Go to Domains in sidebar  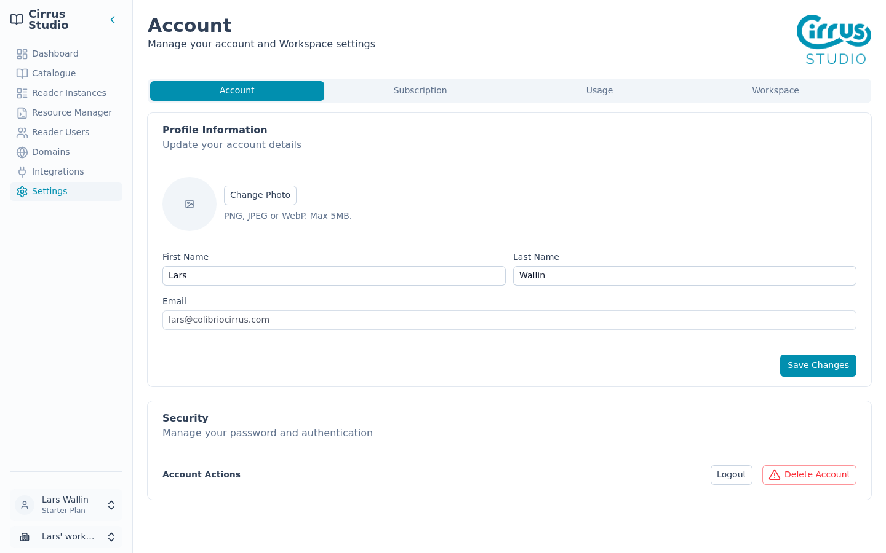pyautogui.click(x=66, y=152)
